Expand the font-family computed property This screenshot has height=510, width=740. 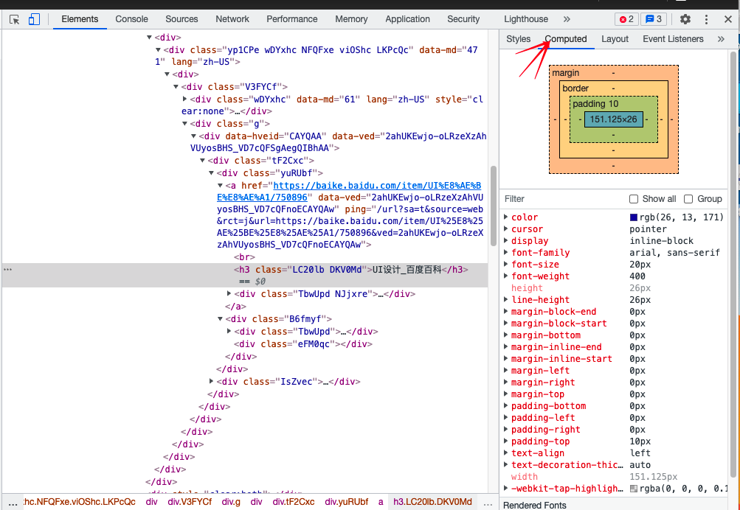point(506,252)
